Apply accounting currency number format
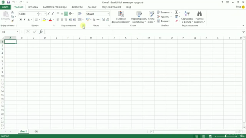 point(88,20)
